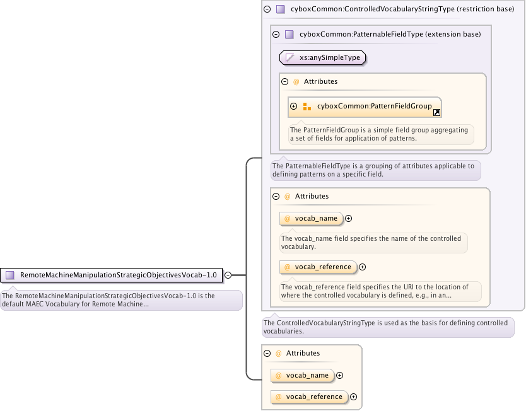This screenshot has width=526, height=411.
Task: Select the bottom-most vocab_name attribute node
Action: [x=307, y=376]
